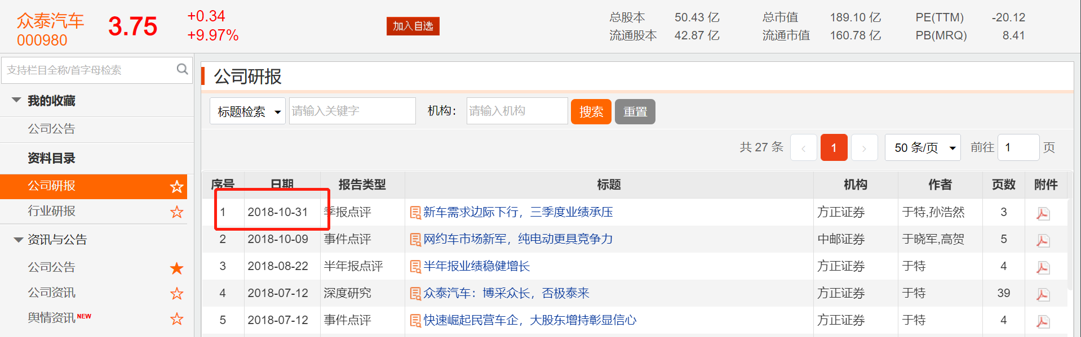Open 舆情资讯 in sidebar
The width and height of the screenshot is (1081, 337).
pos(52,318)
